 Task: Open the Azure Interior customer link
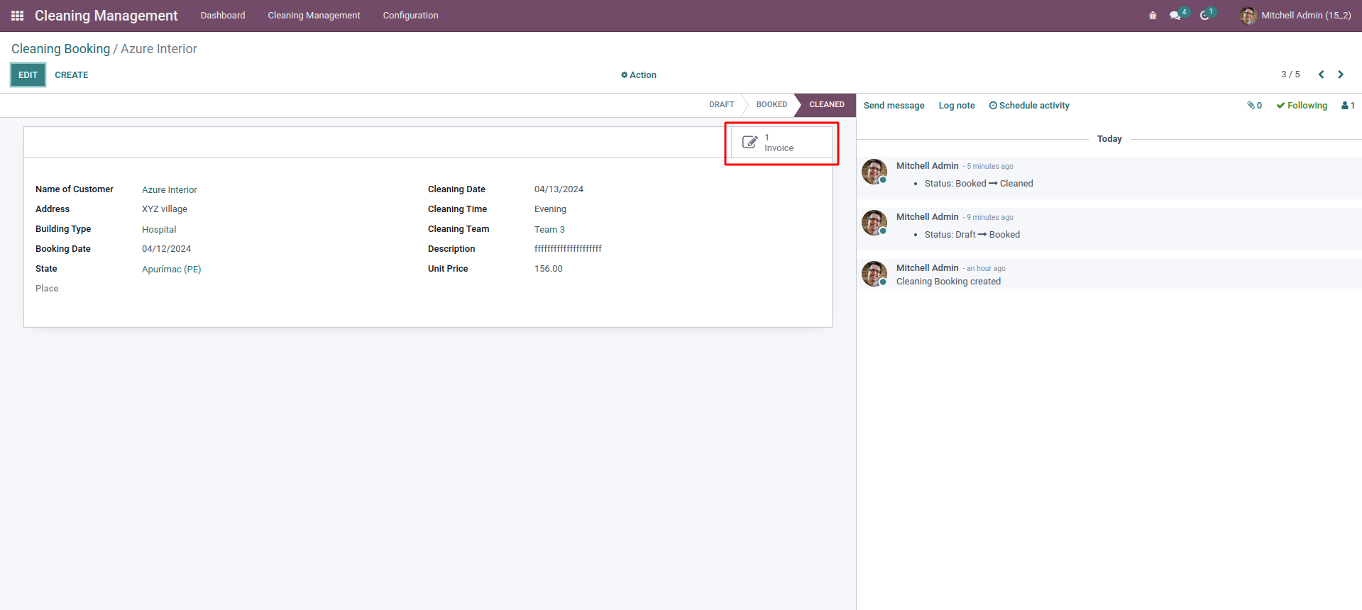click(170, 190)
